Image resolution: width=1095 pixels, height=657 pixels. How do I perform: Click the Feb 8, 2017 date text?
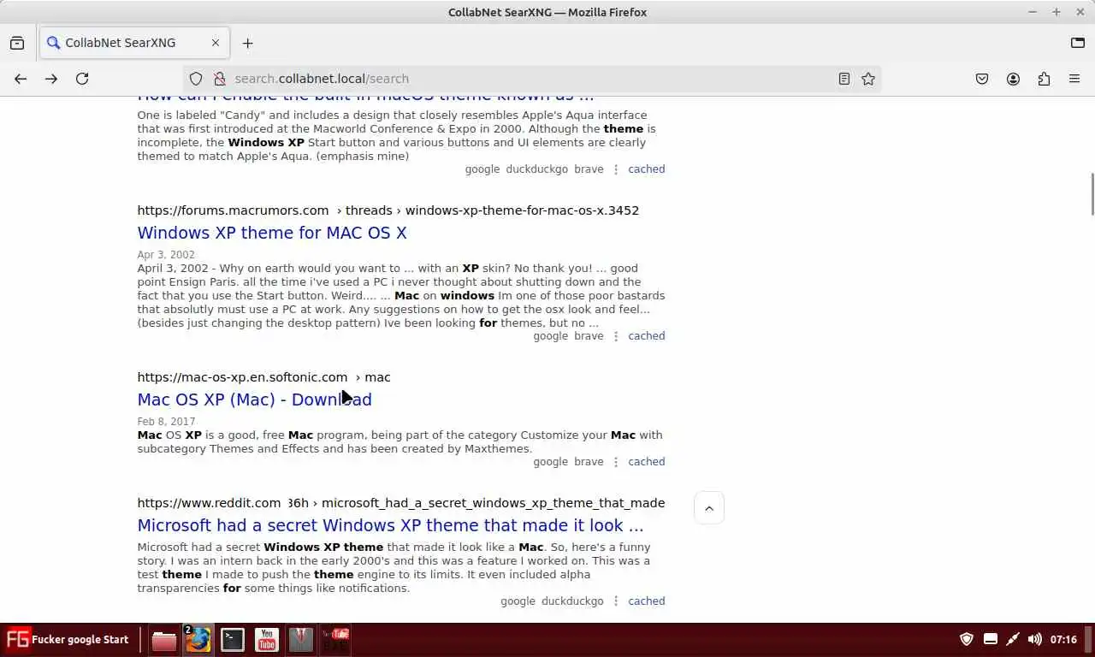tap(166, 422)
